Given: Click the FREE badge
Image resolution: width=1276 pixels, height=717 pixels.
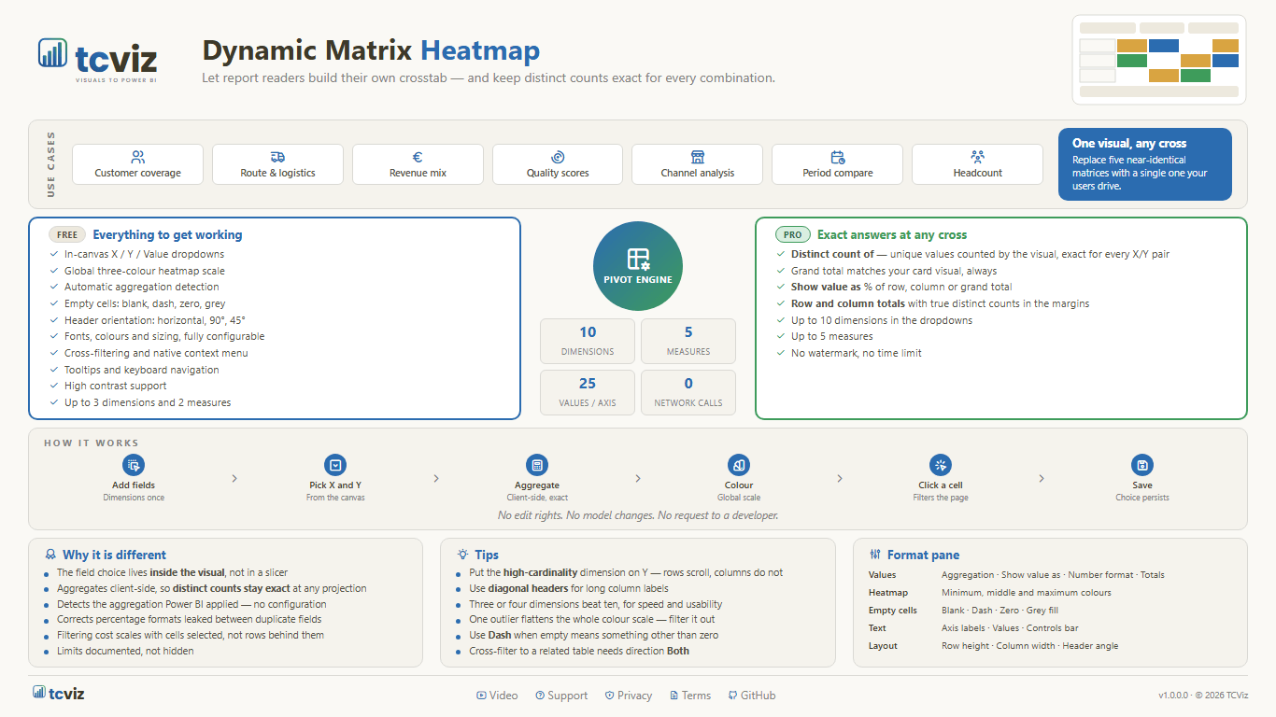Looking at the screenshot, I should pyautogui.click(x=67, y=235).
